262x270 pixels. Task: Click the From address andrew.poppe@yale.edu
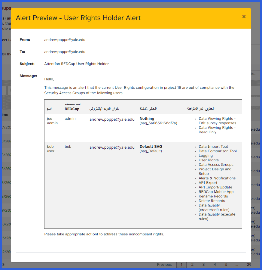click(65, 40)
